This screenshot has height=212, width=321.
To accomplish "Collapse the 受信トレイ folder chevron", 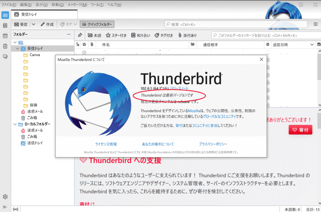I will point(17,49).
